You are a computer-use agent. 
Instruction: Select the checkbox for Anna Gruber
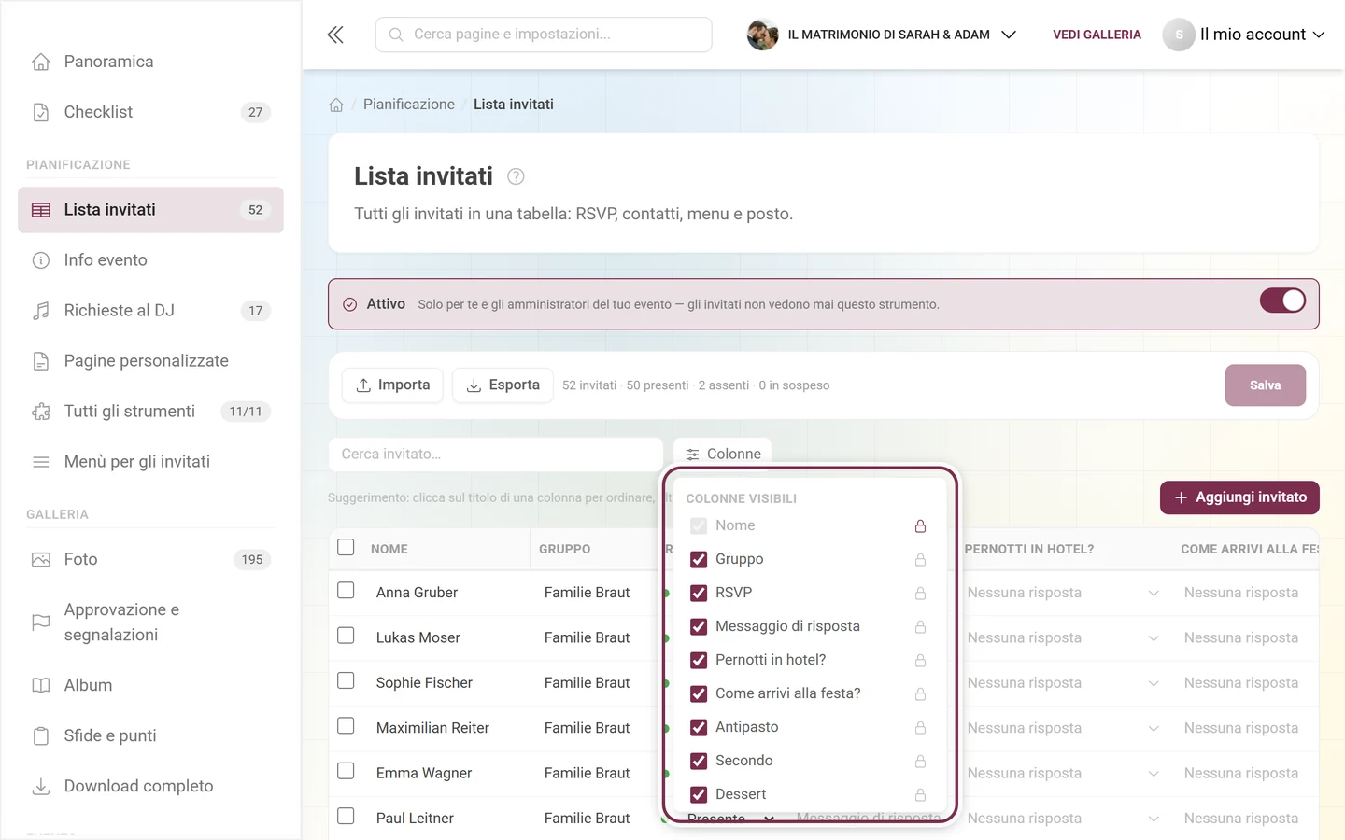[x=346, y=591]
